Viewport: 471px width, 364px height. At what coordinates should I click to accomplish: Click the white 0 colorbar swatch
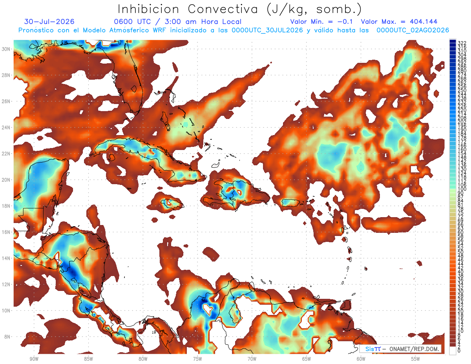pos(453,351)
